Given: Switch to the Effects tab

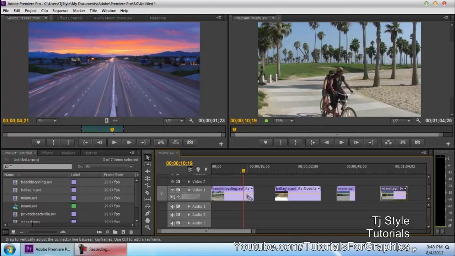Looking at the screenshot, I should coord(47,153).
